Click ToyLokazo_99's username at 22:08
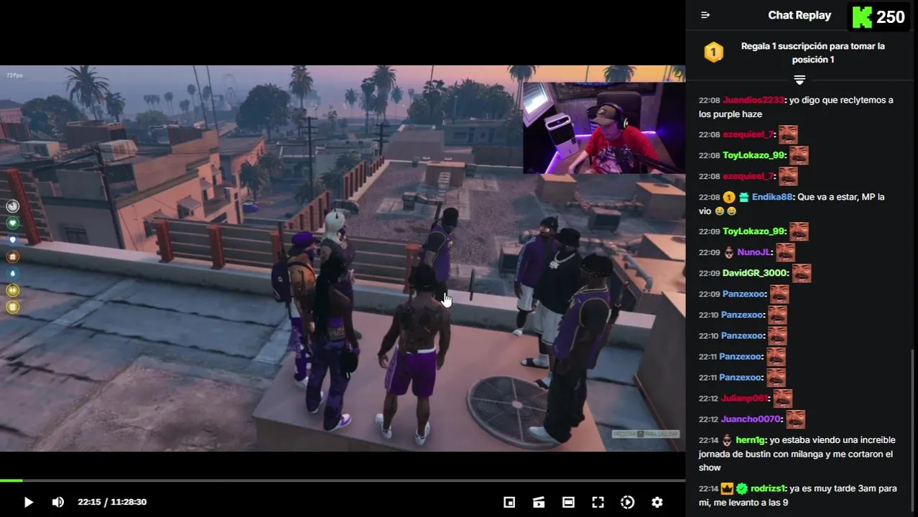This screenshot has width=918, height=517. (754, 155)
